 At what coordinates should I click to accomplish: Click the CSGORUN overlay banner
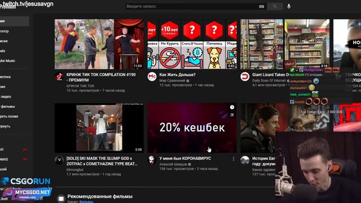27,181
